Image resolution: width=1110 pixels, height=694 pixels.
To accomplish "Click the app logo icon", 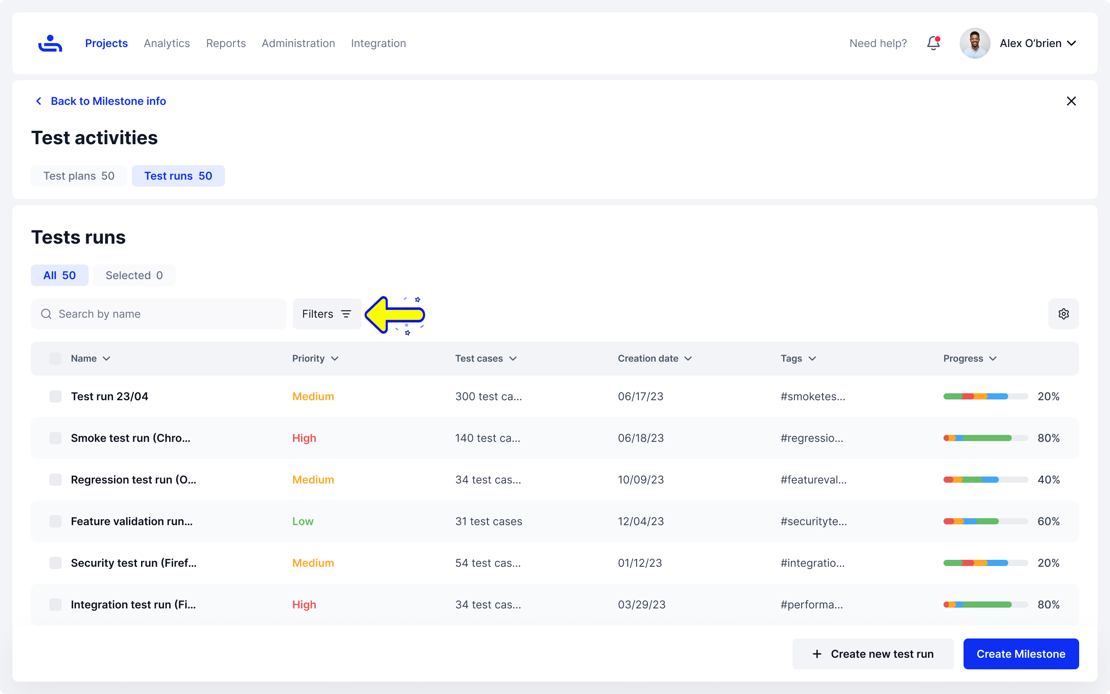I will pyautogui.click(x=50, y=43).
